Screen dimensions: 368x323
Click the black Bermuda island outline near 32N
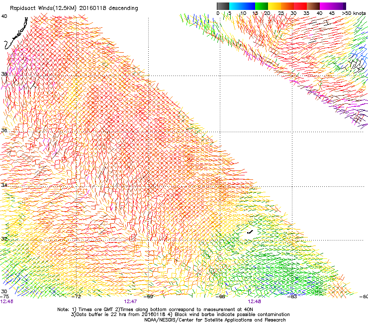pyautogui.click(x=250, y=232)
